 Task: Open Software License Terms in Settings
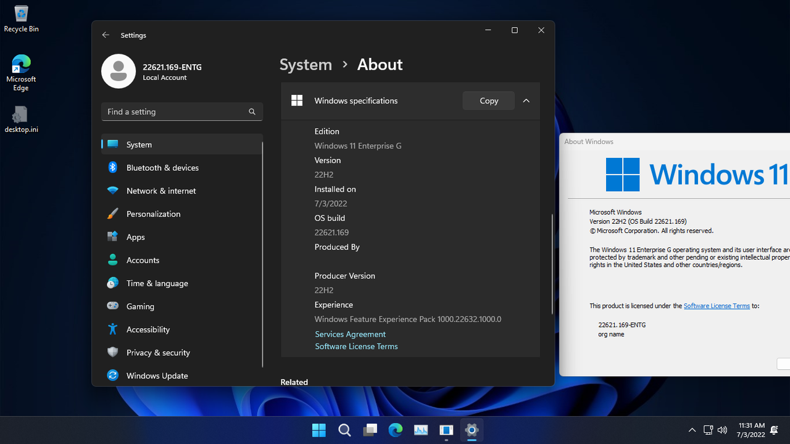(x=356, y=347)
